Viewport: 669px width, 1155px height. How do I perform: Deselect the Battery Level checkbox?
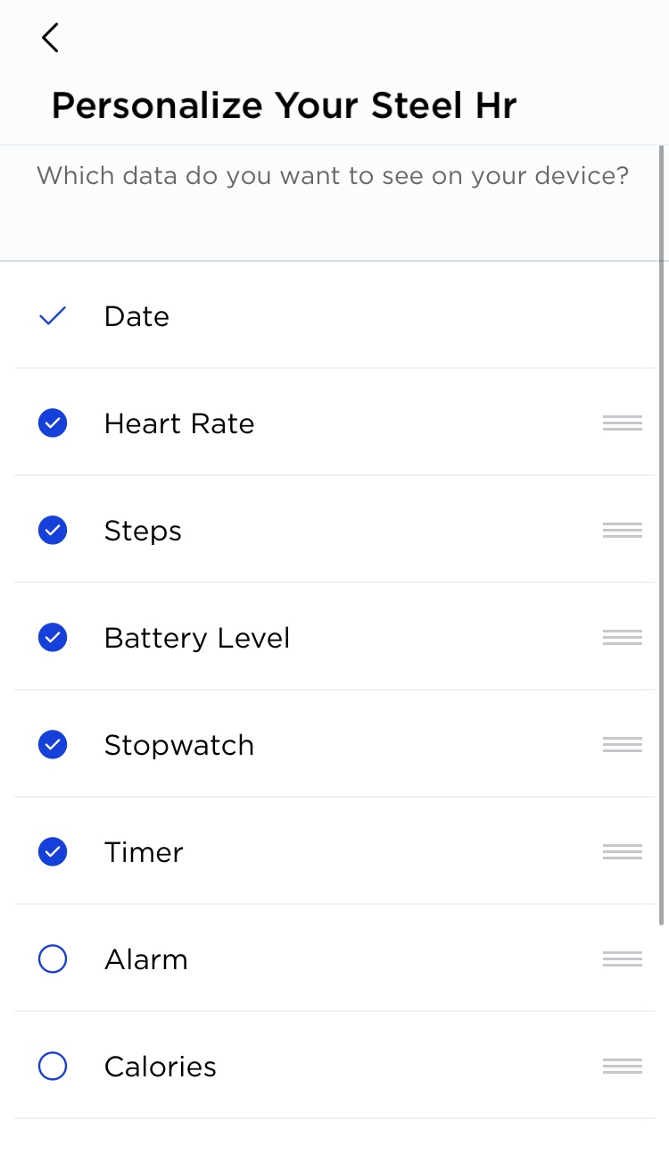tap(53, 638)
